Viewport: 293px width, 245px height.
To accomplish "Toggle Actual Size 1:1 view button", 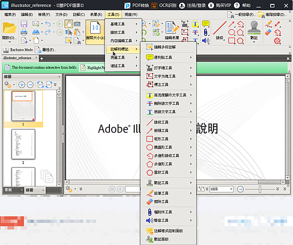I will (x=95, y=32).
